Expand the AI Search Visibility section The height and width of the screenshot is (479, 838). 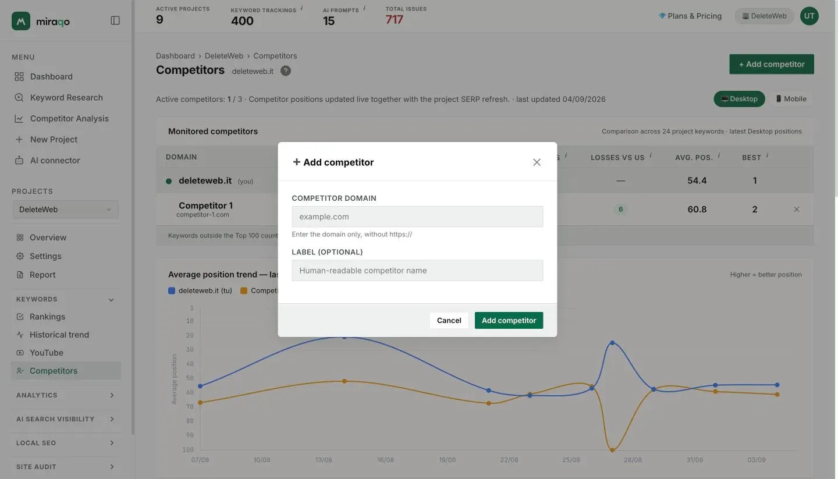(x=66, y=419)
